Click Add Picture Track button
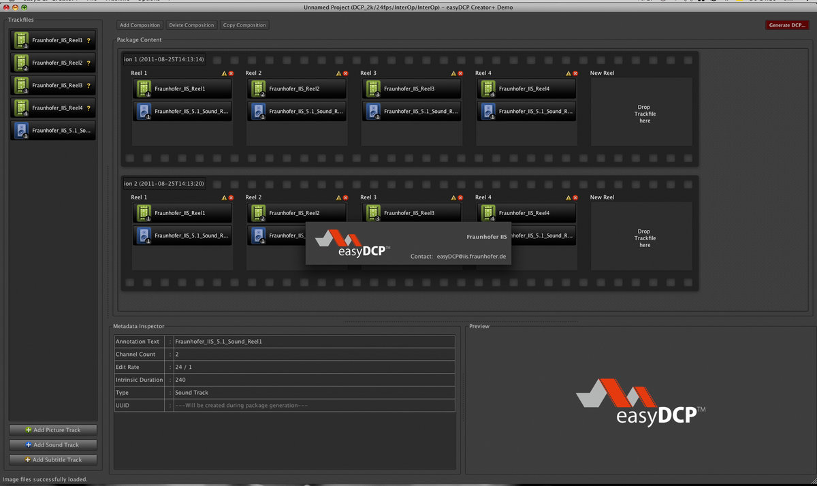Screen dimensions: 817x486 click(x=53, y=430)
